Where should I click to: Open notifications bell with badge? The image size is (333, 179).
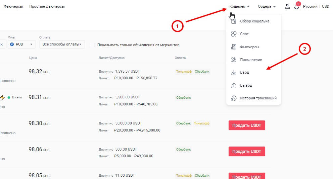click(x=296, y=6)
